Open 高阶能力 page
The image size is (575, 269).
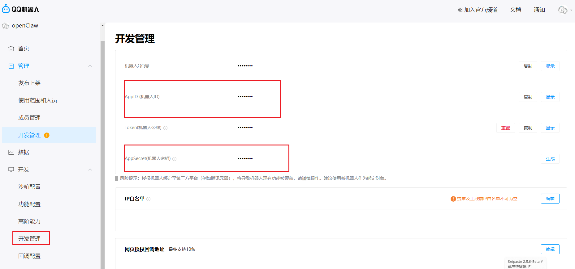pyautogui.click(x=29, y=221)
